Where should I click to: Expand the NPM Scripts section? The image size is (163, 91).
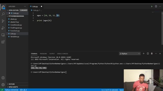(17, 87)
